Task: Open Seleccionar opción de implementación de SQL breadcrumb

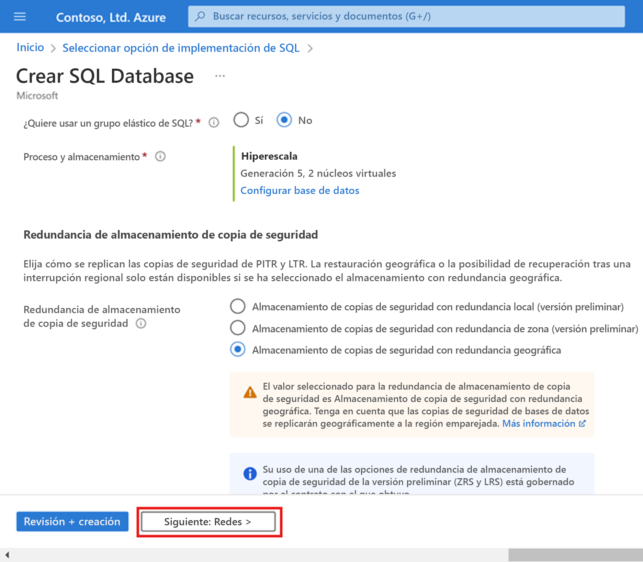Action: [181, 48]
